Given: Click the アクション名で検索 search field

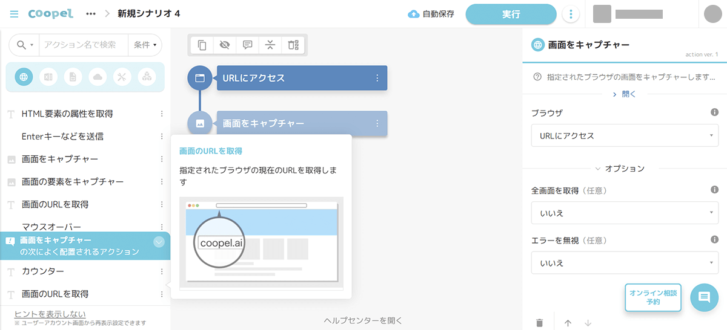Looking at the screenshot, I should point(83,45).
